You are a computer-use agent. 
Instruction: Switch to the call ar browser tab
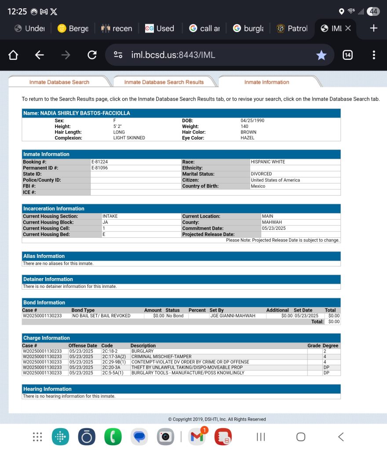point(204,28)
